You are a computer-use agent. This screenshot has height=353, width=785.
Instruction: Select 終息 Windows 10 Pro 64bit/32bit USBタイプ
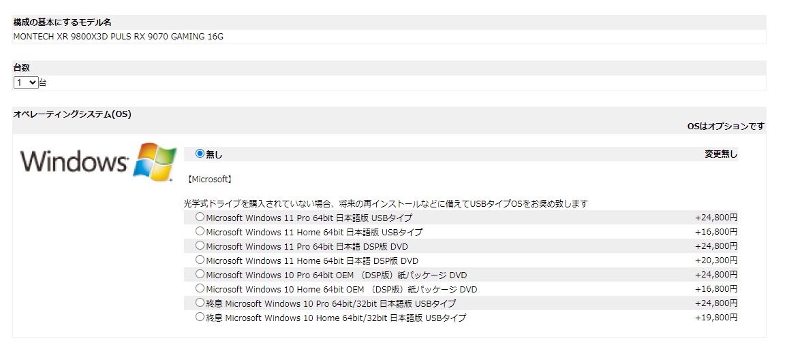pos(200,303)
